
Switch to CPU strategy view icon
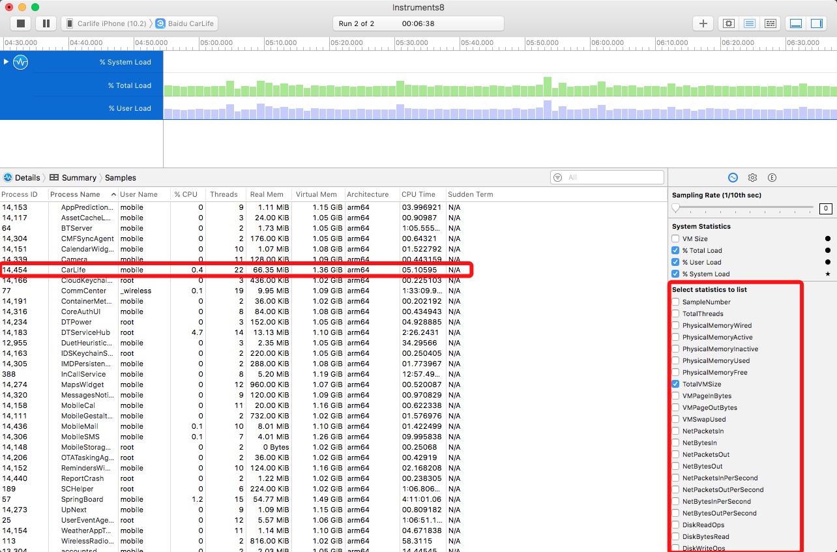729,23
